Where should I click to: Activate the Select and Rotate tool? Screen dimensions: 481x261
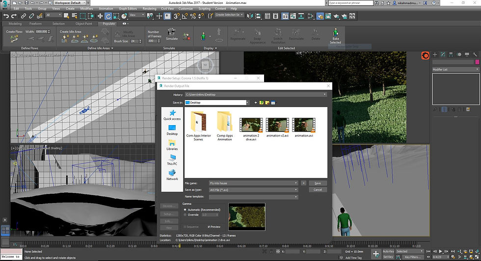click(108, 16)
